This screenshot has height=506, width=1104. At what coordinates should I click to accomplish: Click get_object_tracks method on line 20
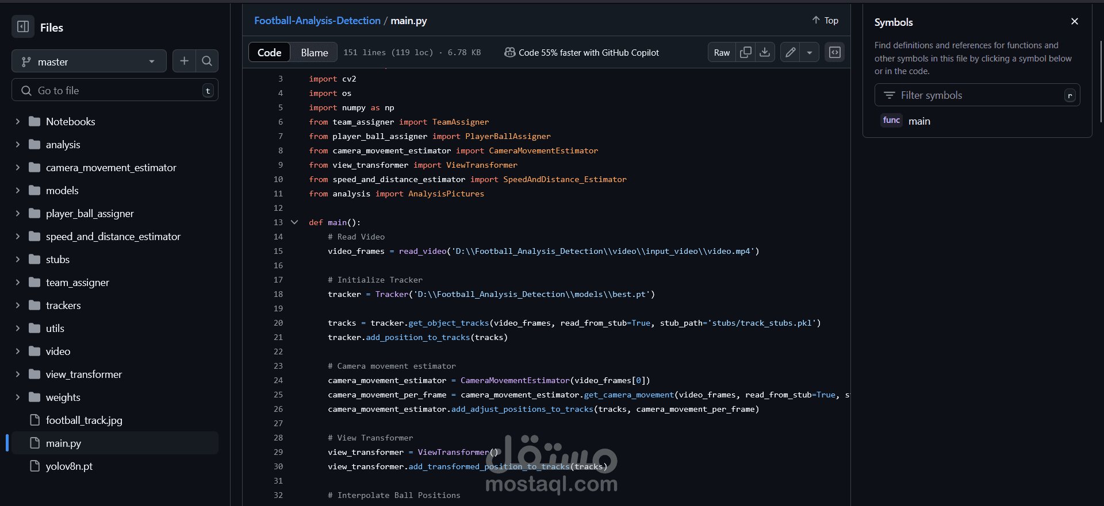(448, 323)
